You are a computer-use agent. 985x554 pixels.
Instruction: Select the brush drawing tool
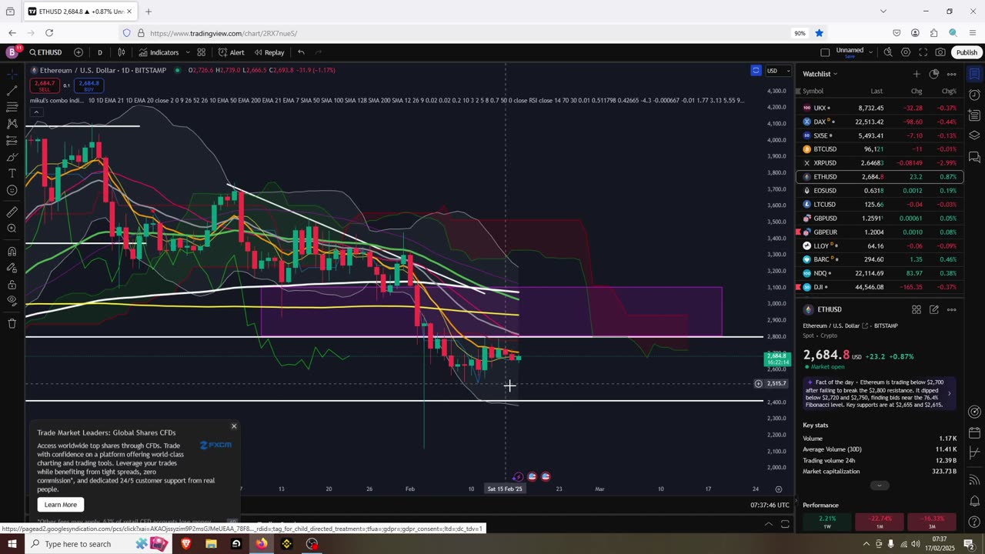[x=12, y=157]
